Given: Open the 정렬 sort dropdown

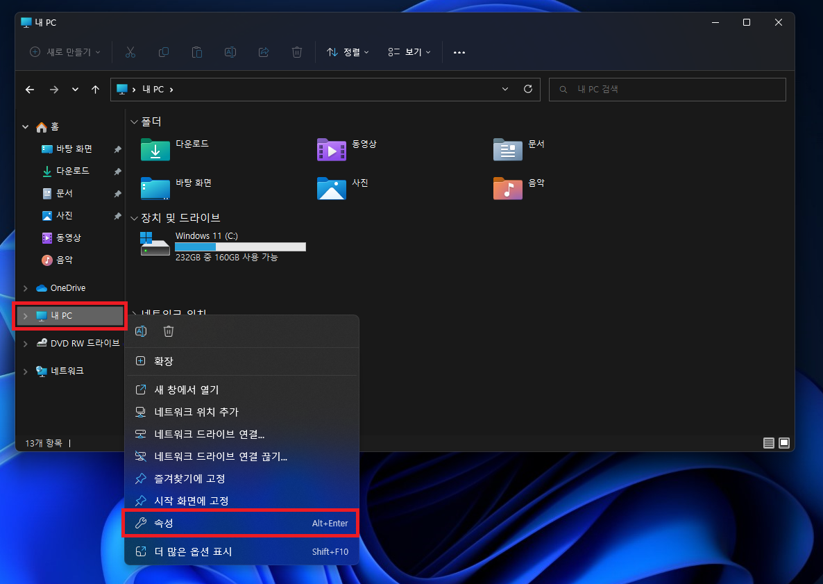Looking at the screenshot, I should 348,52.
